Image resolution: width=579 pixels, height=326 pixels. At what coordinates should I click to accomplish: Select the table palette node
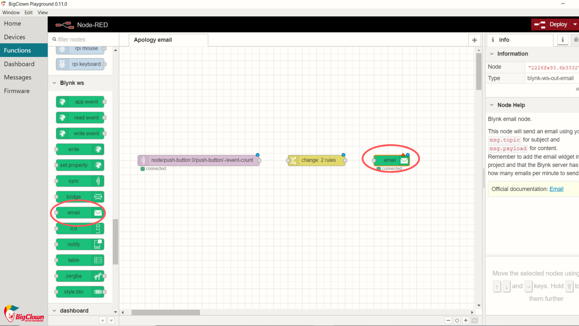pos(80,260)
